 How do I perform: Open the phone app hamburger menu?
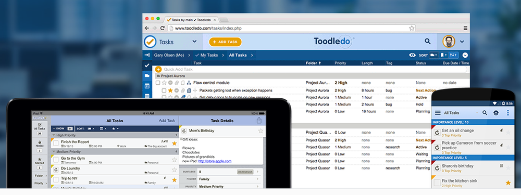[438, 113]
